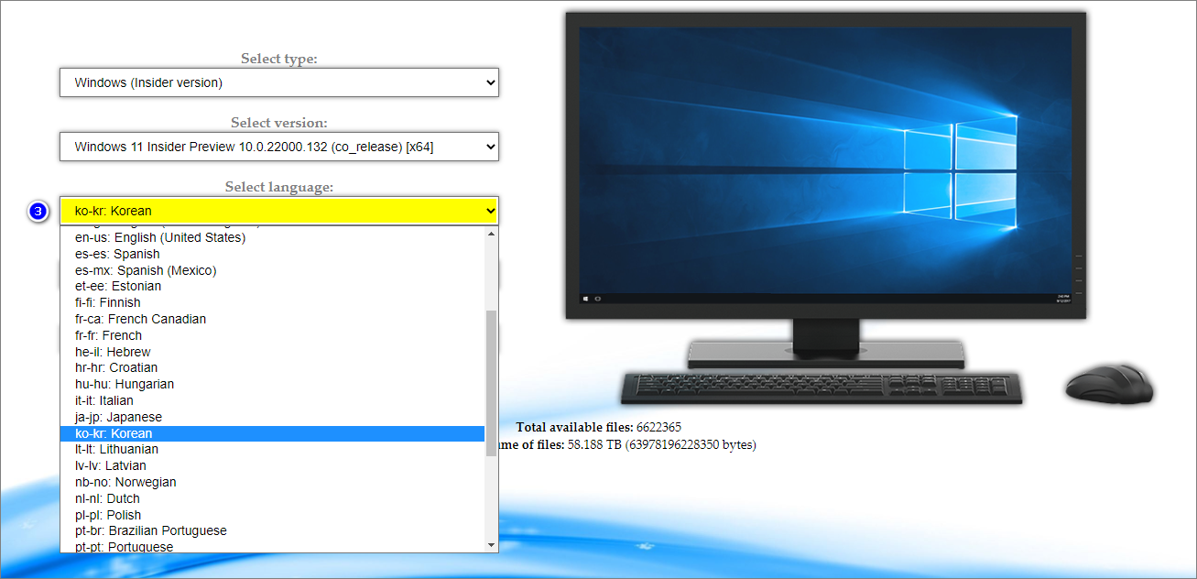
Task: Select hr-hr: Croatian language
Action: pyautogui.click(x=272, y=367)
